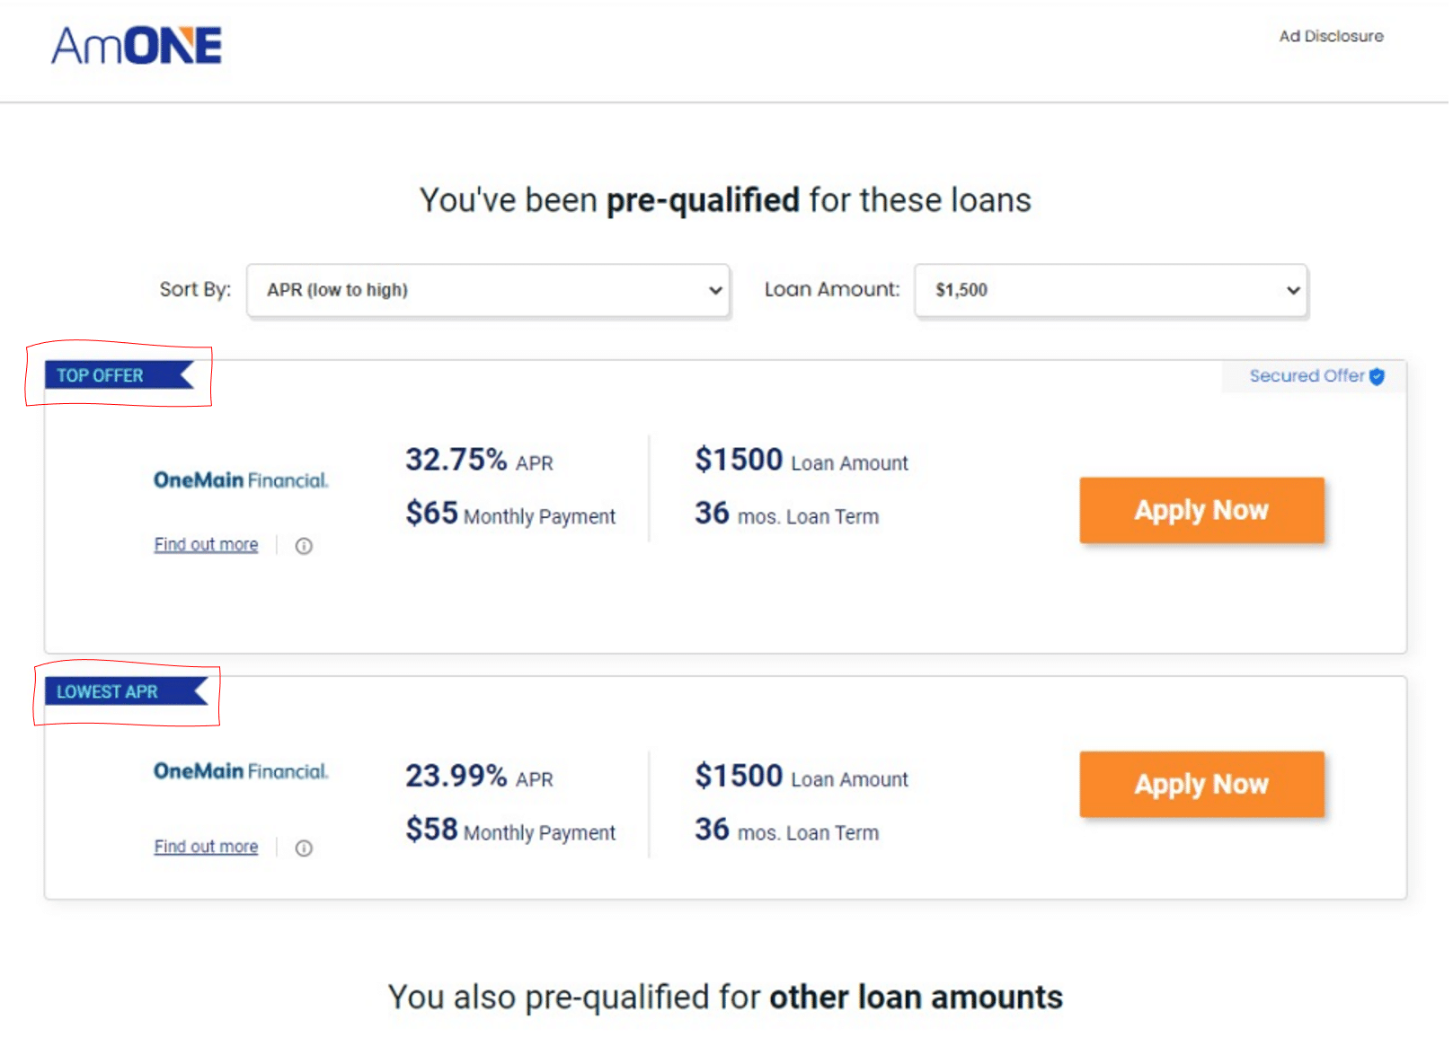The width and height of the screenshot is (1453, 1037).
Task: Click the $65 Monthly Payment text
Action: [x=509, y=514]
